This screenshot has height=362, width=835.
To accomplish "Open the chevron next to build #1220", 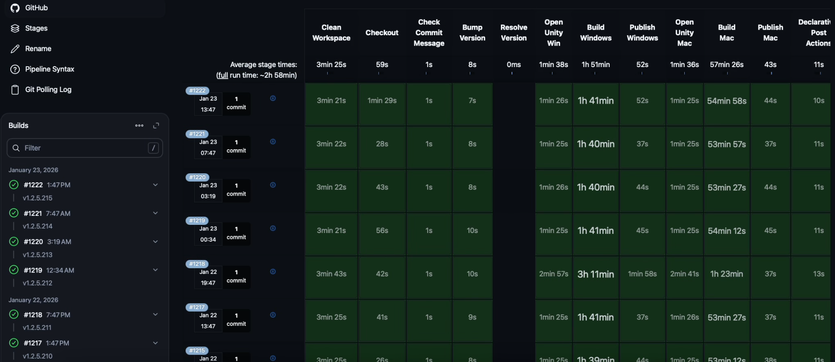I will click(x=155, y=242).
